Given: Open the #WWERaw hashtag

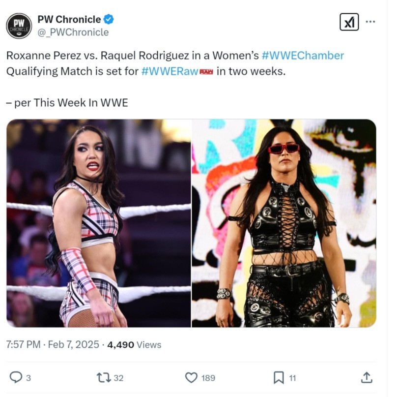Looking at the screenshot, I should 170,71.
